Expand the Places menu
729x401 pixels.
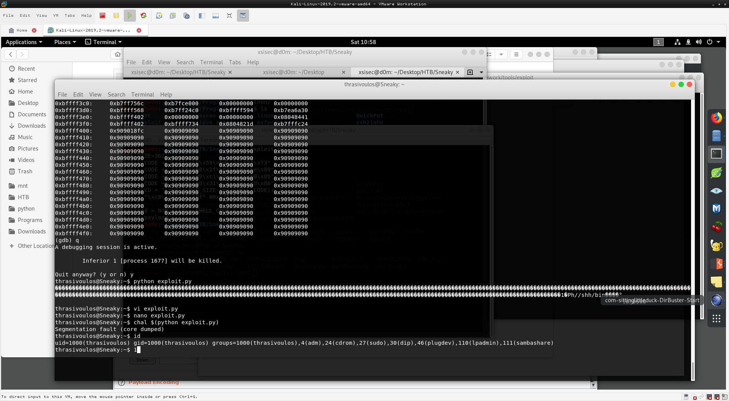[x=65, y=42]
